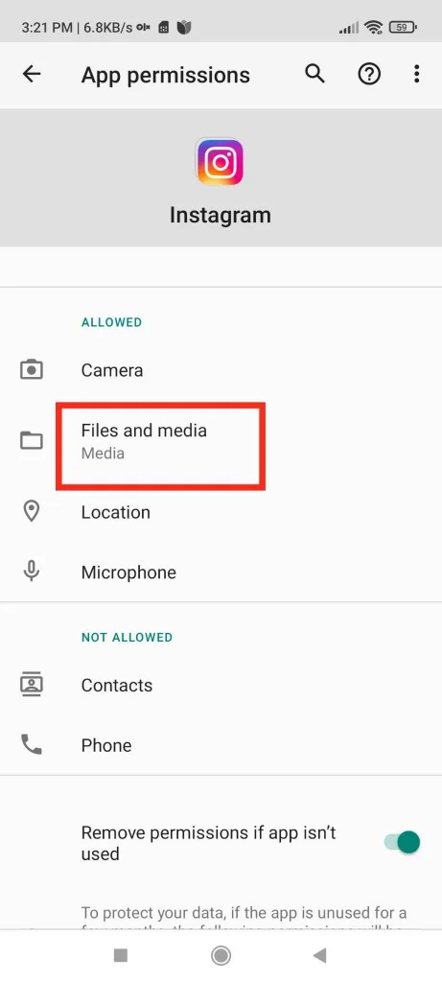
Task: Tap the square recent apps button
Action: click(121, 955)
